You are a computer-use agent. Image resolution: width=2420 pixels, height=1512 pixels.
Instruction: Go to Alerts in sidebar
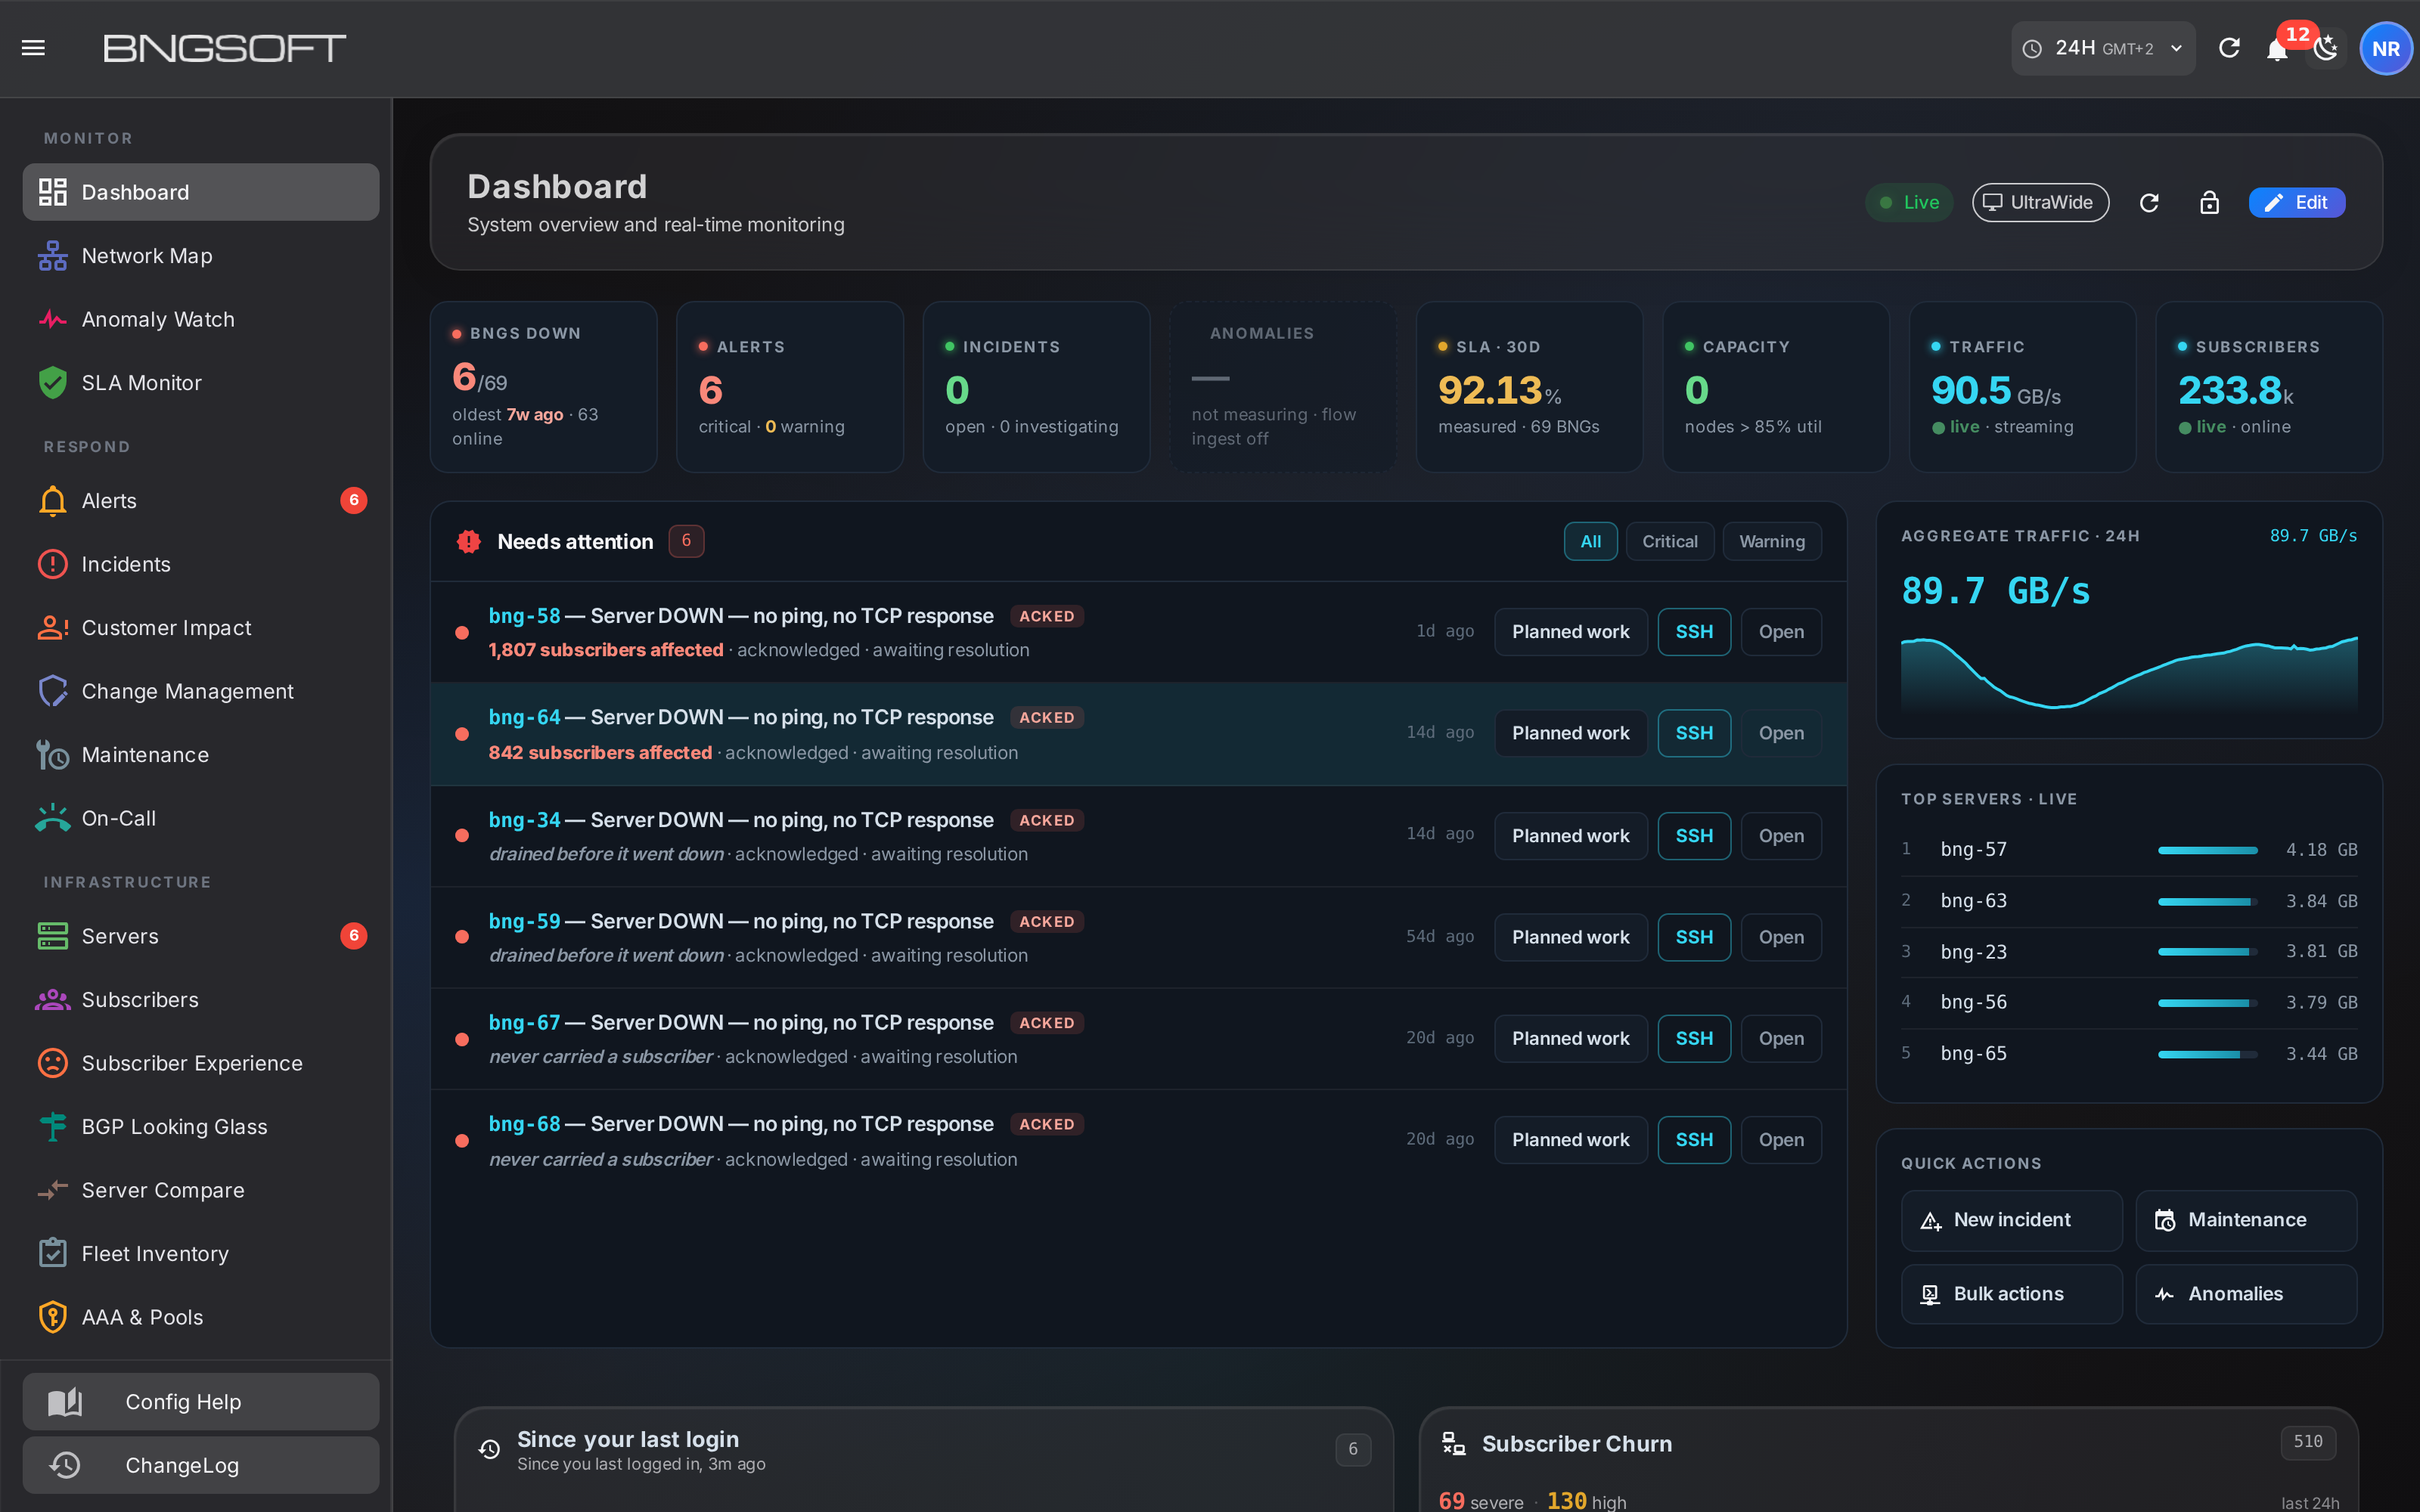(x=201, y=501)
